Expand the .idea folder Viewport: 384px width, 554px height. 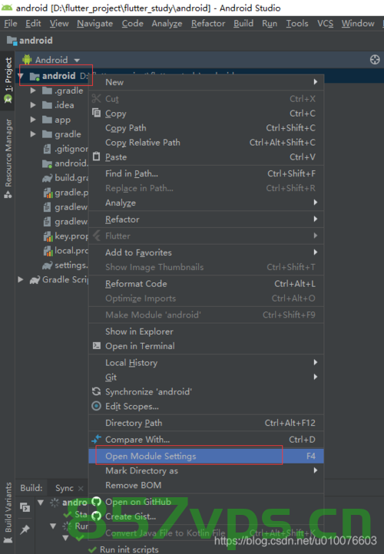pos(33,105)
